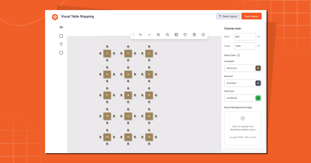
Task: Reset the table layout
Action: (228, 16)
